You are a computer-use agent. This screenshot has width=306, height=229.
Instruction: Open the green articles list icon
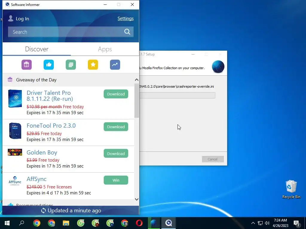(71, 65)
